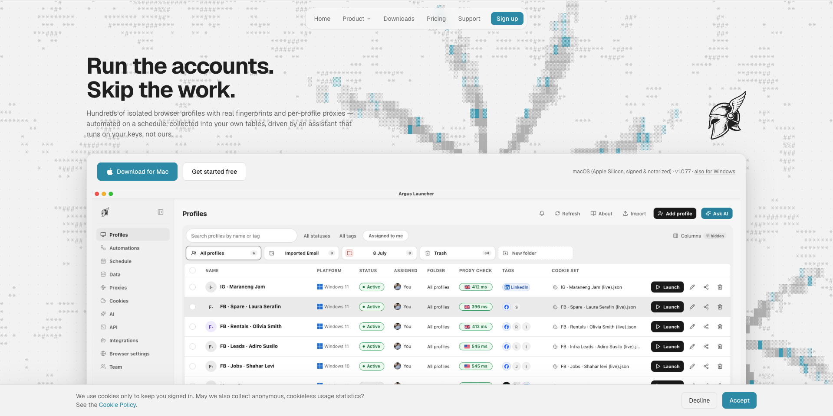Image resolution: width=833 pixels, height=416 pixels.
Task: Share the FB Jobs Shahar Levi profile
Action: 706,366
